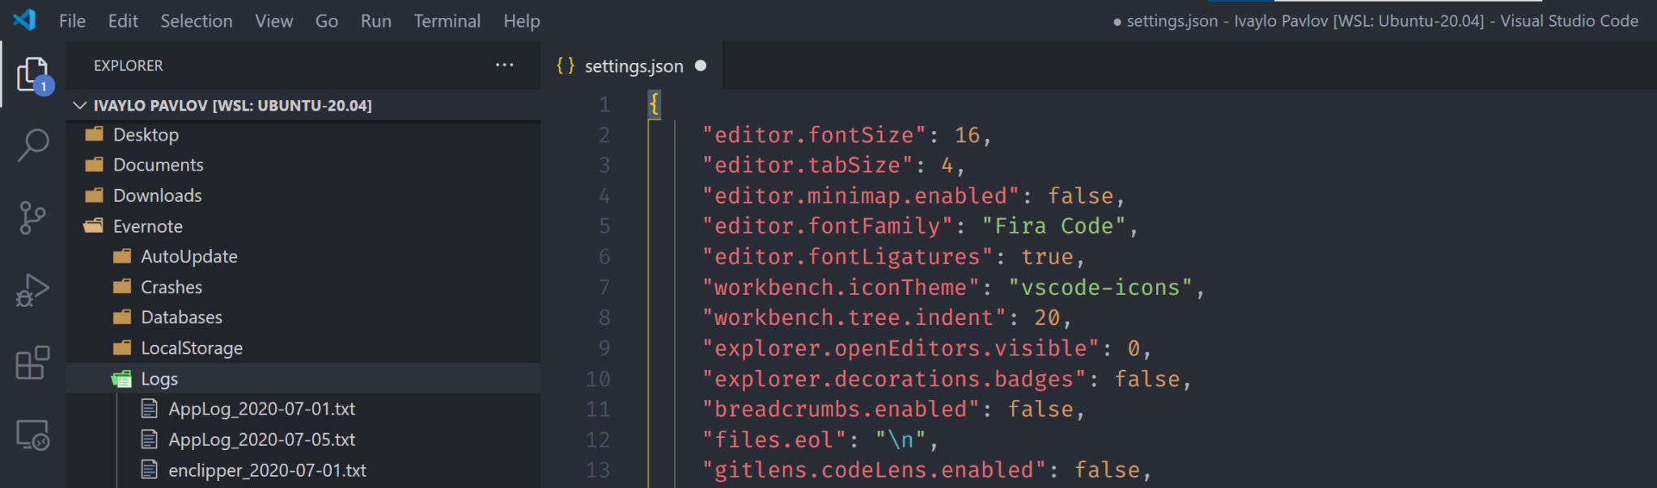The height and width of the screenshot is (488, 1657).
Task: Open AppLog_2020-07-05.txt file
Action: click(303, 440)
